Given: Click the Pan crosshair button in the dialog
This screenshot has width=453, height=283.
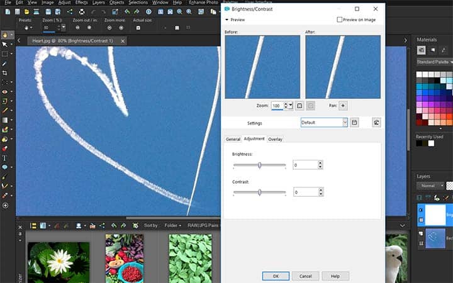Looking at the screenshot, I should pos(343,106).
